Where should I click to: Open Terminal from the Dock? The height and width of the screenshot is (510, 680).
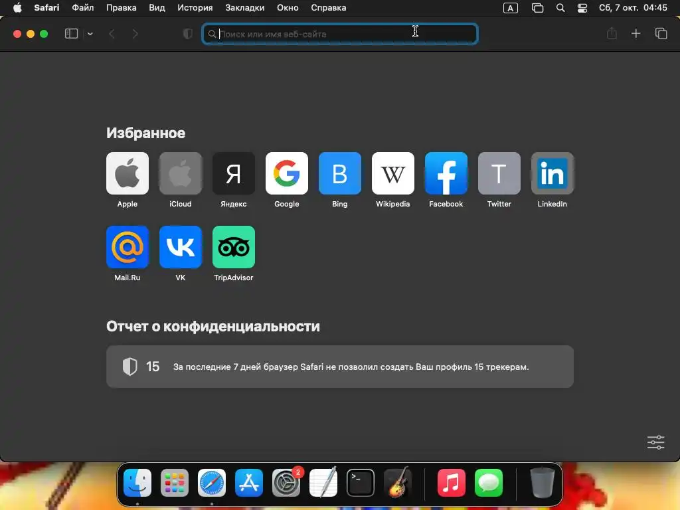[361, 483]
